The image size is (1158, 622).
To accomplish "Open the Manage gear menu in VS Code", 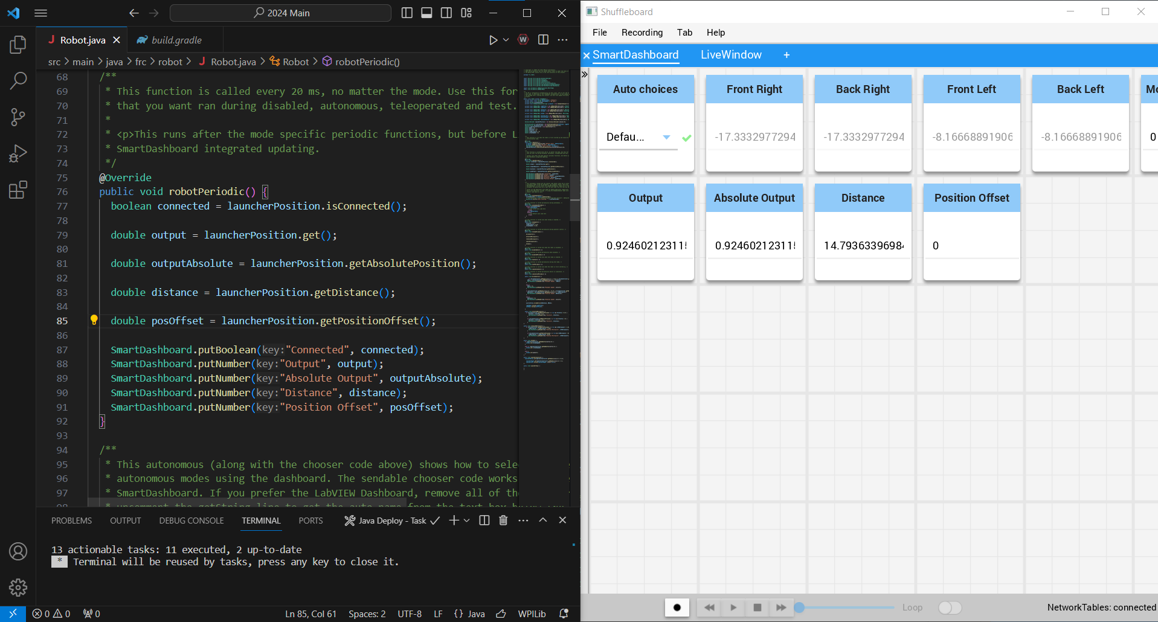I will 18,587.
